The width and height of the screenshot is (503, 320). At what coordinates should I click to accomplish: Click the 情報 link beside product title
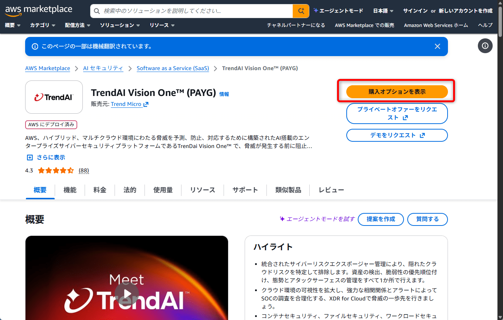click(224, 94)
